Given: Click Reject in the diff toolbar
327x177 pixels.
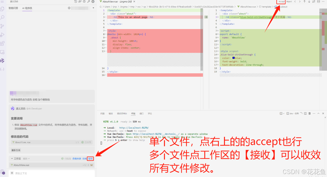Looking at the screenshot, I should [289, 2].
